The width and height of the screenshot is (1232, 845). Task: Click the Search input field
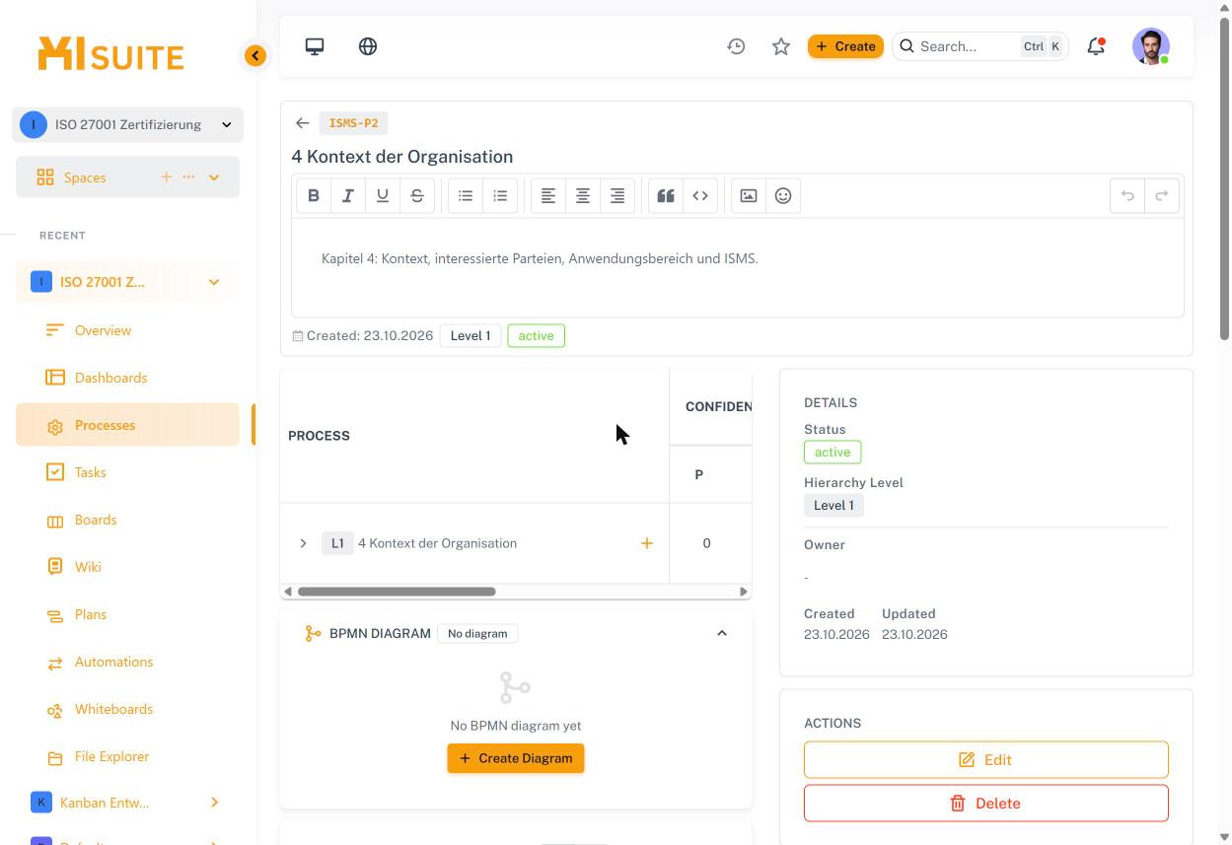click(x=980, y=46)
